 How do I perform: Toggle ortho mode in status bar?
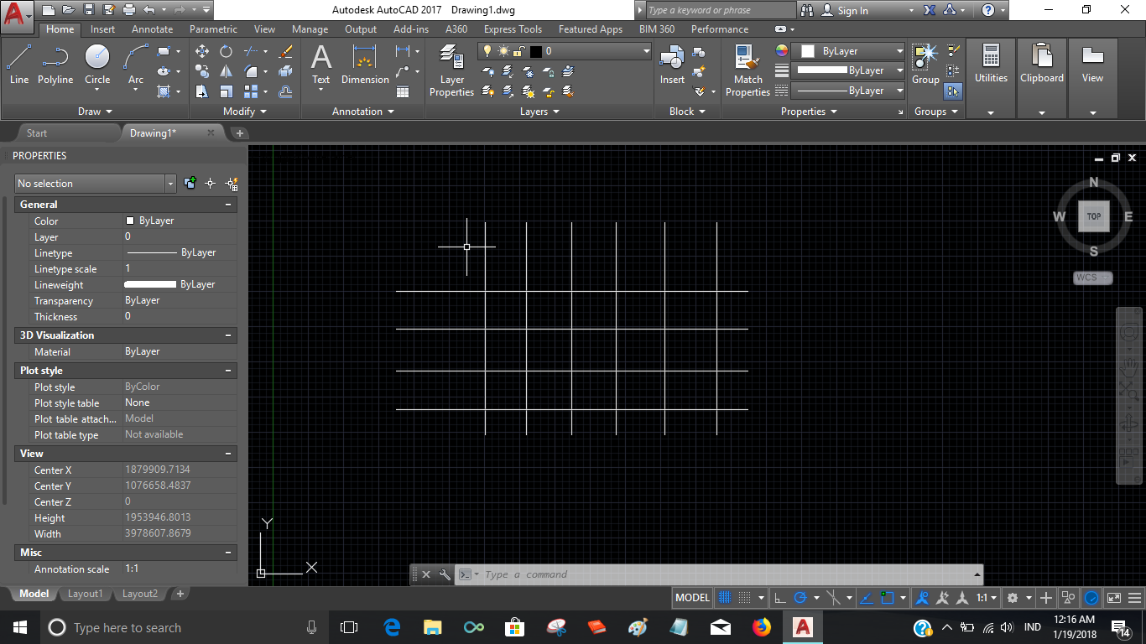(779, 598)
